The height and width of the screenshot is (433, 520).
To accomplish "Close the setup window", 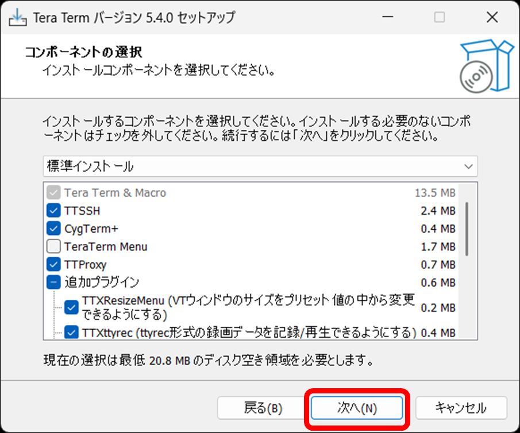I will click(492, 17).
